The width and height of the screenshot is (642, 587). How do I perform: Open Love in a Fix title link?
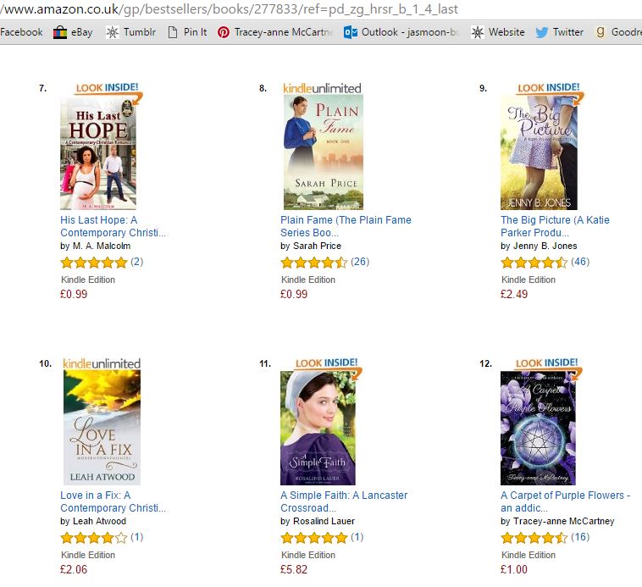113,501
